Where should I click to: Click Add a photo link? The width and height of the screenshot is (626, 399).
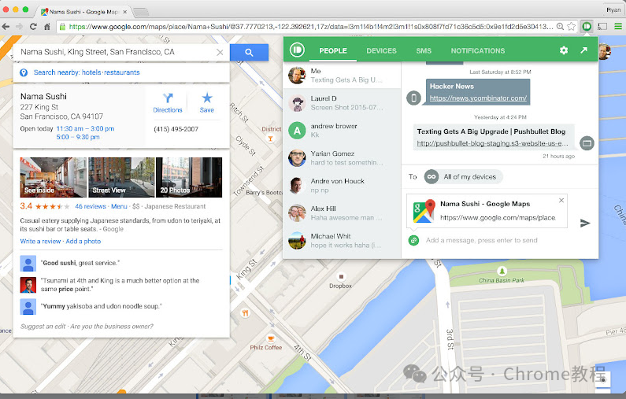point(83,242)
